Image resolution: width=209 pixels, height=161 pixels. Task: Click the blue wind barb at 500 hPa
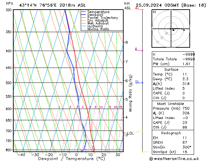pos(138,82)
